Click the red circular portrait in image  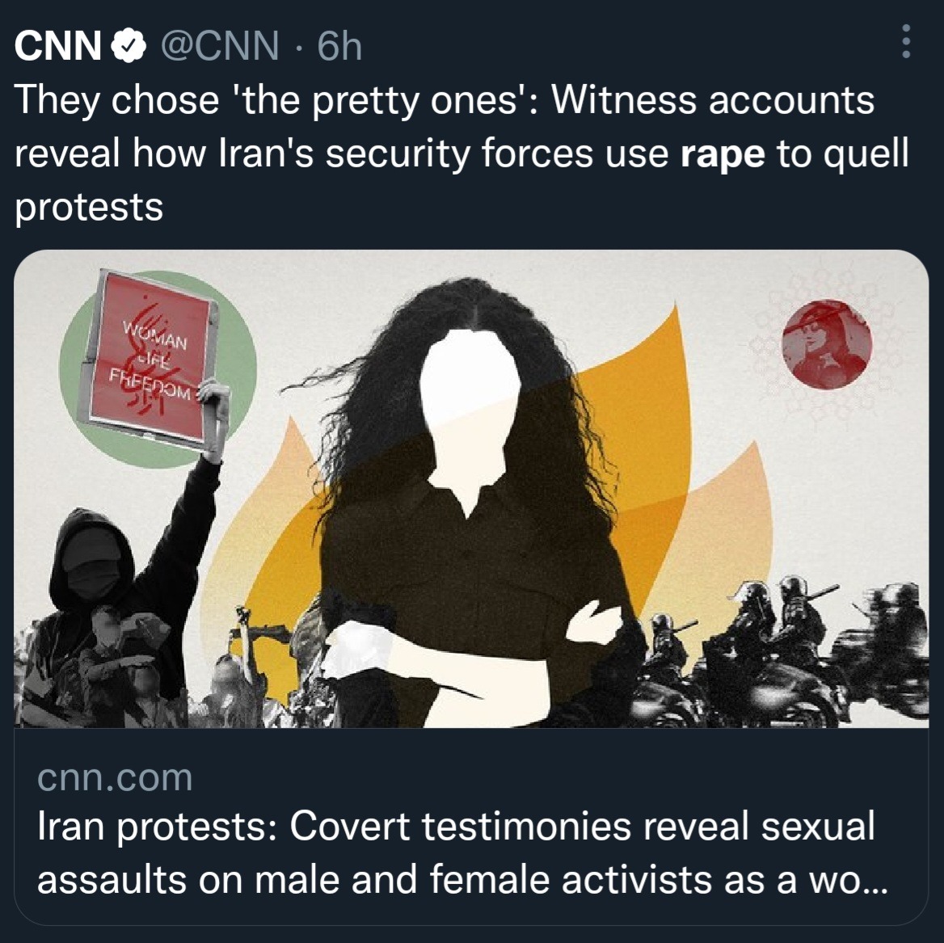point(827,344)
